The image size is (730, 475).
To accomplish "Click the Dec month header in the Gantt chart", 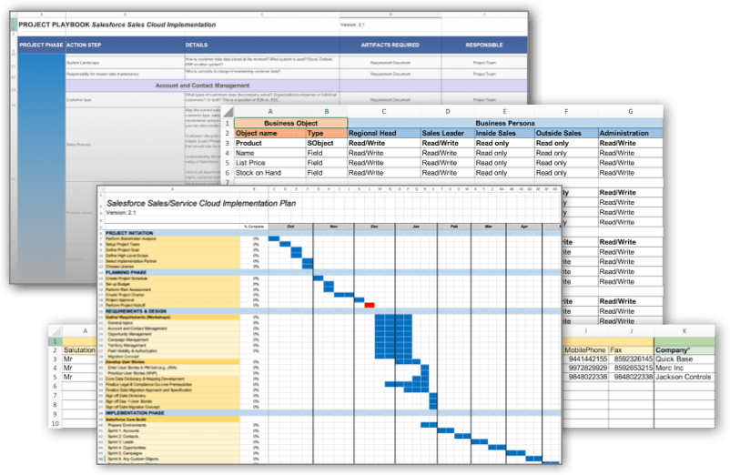I will click(x=374, y=227).
